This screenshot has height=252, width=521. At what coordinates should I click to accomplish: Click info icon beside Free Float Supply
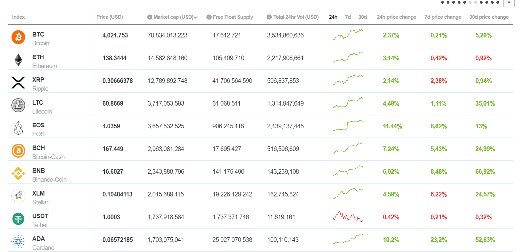click(x=209, y=17)
